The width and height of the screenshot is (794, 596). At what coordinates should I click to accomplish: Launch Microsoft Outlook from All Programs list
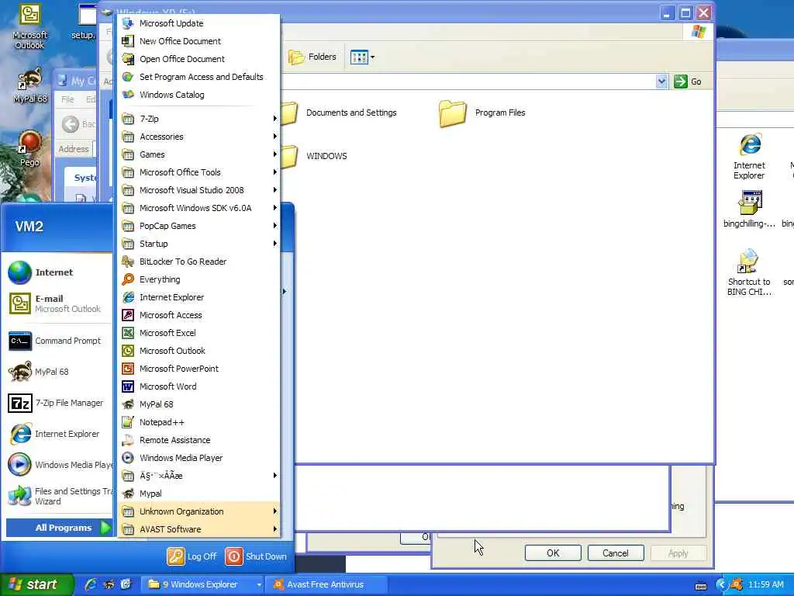point(198,351)
